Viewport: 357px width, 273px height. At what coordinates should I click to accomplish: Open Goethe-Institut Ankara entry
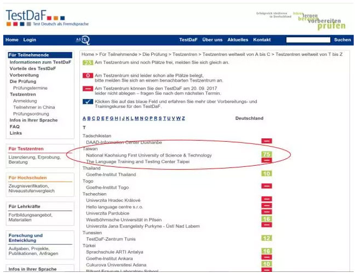coord(110,259)
